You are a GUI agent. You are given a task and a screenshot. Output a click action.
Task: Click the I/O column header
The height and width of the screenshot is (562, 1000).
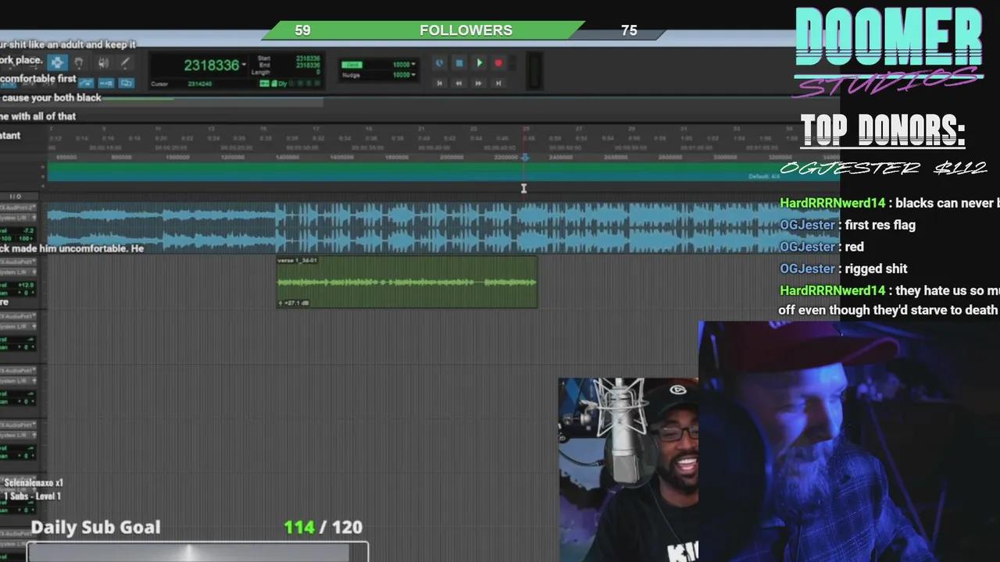tap(16, 197)
